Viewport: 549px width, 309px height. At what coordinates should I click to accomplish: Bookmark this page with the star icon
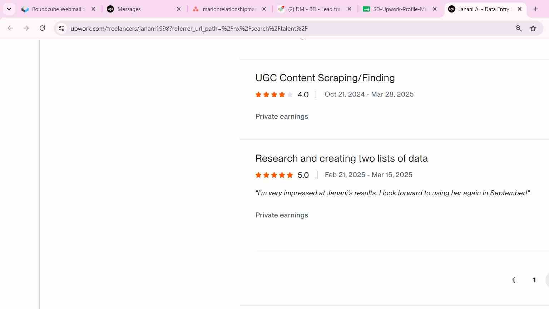pyautogui.click(x=533, y=28)
